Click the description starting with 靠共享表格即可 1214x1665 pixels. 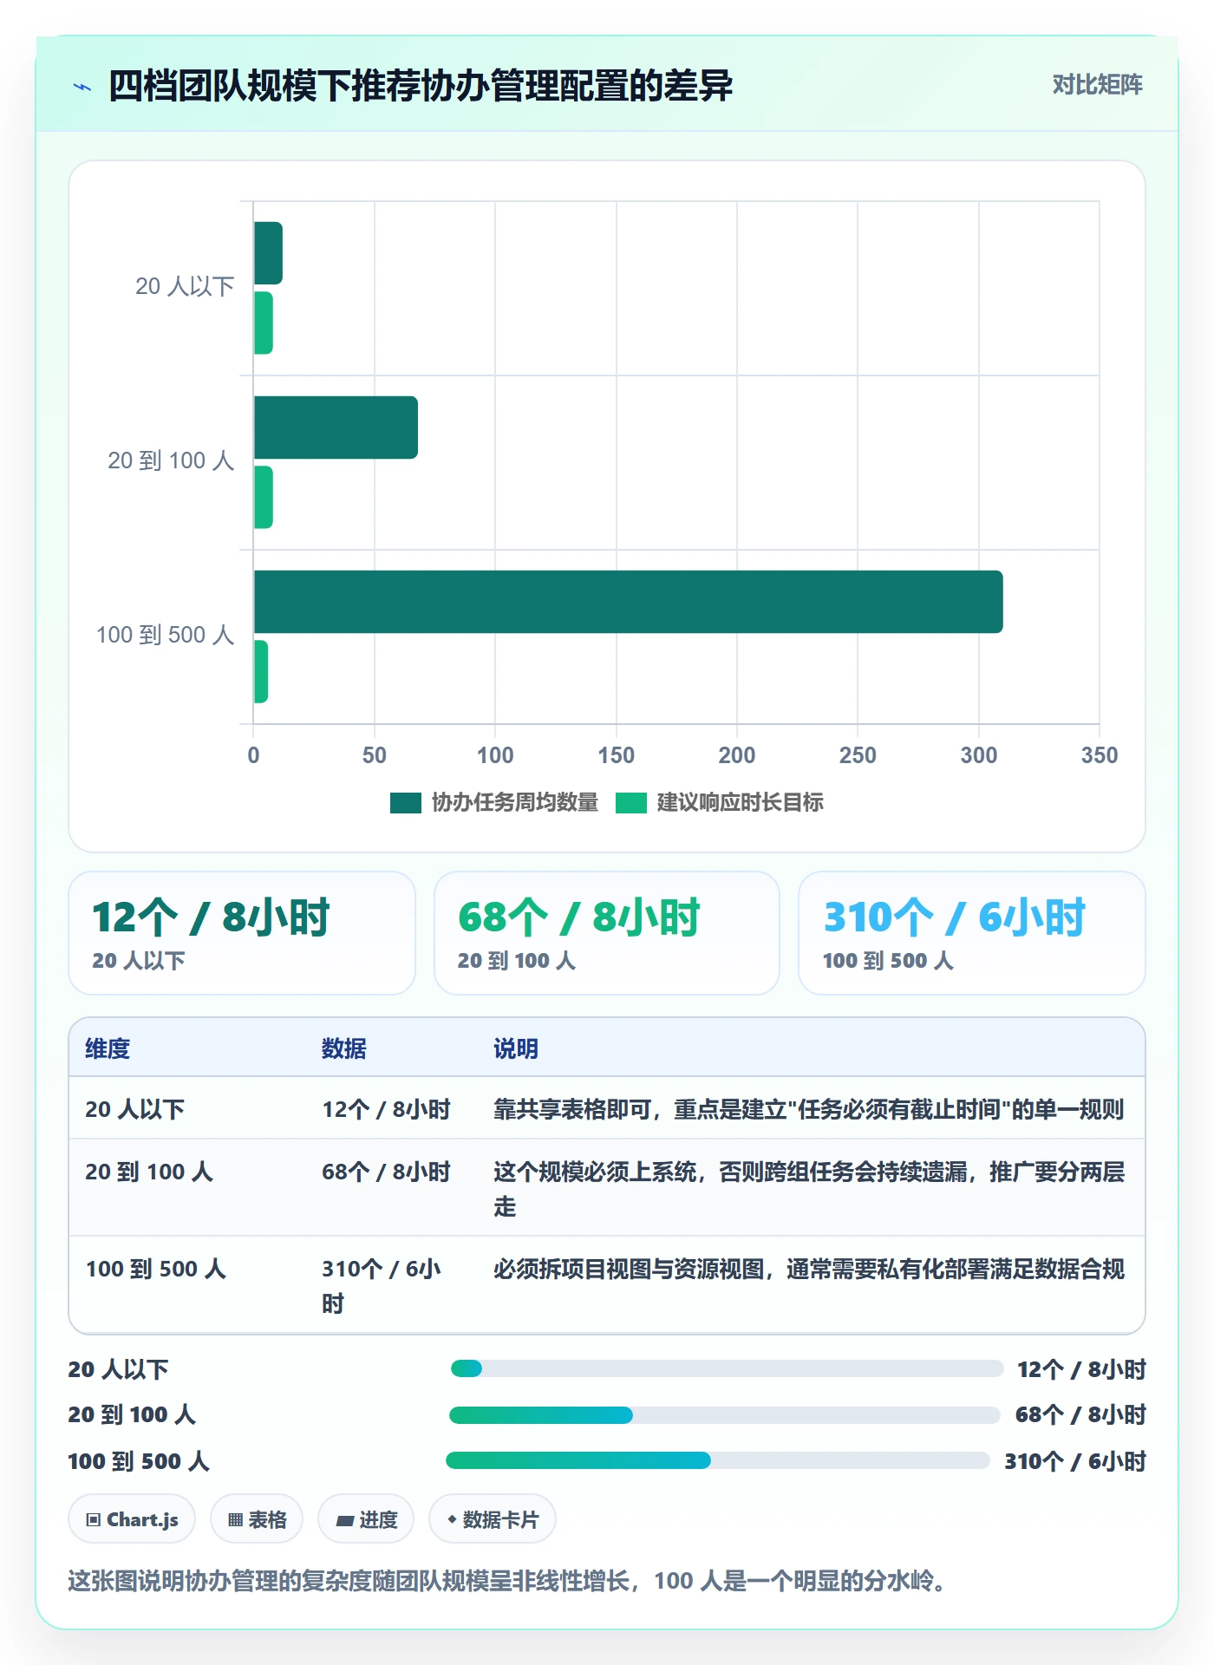809,1109
